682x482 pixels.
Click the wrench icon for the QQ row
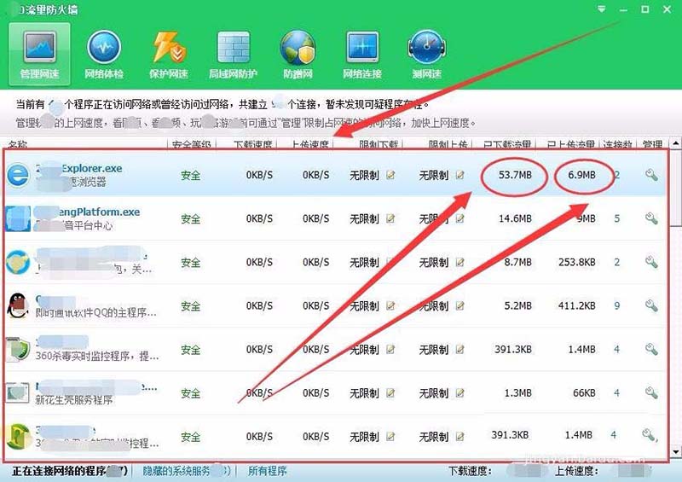[650, 305]
